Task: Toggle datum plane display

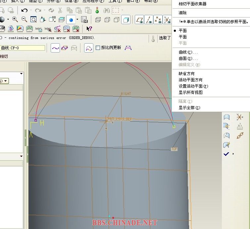Action: click(140, 20)
